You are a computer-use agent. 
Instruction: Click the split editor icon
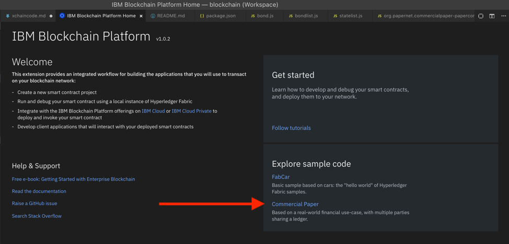pyautogui.click(x=492, y=16)
